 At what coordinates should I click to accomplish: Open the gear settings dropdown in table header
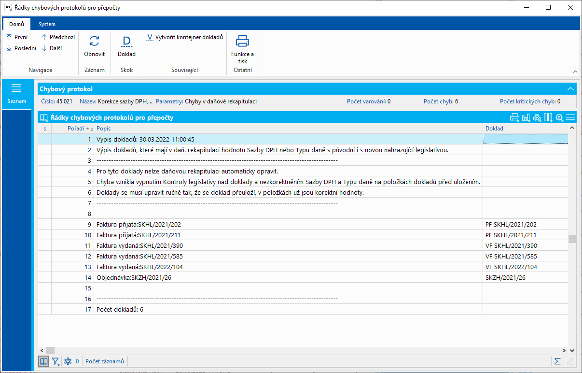coord(560,117)
